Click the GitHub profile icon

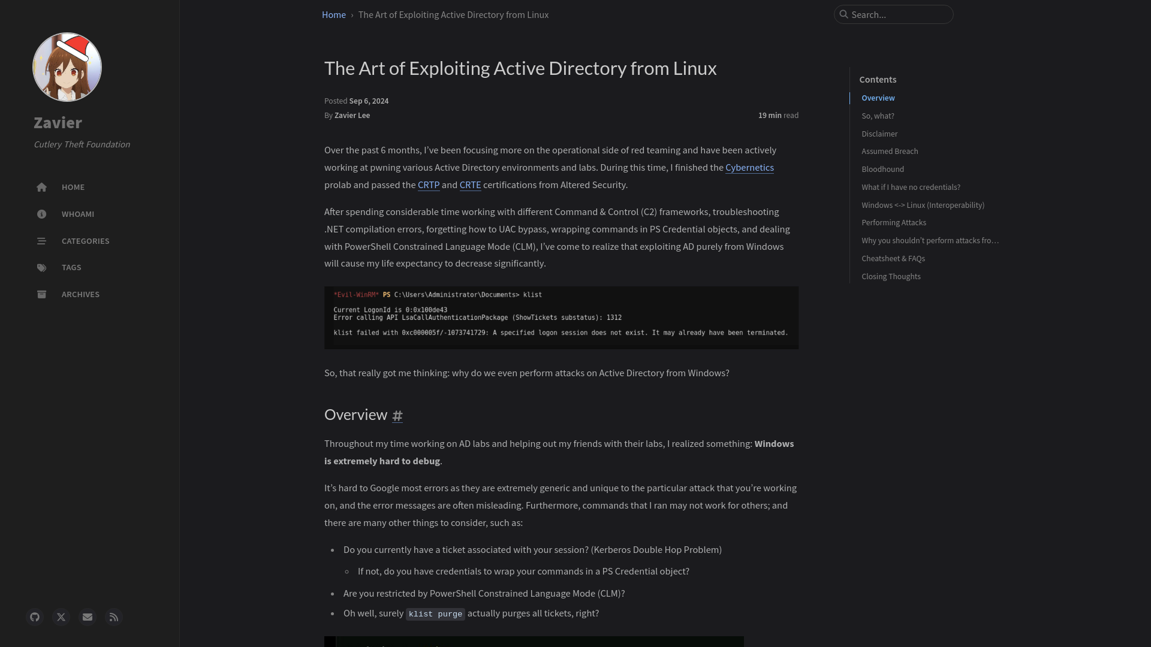(34, 617)
